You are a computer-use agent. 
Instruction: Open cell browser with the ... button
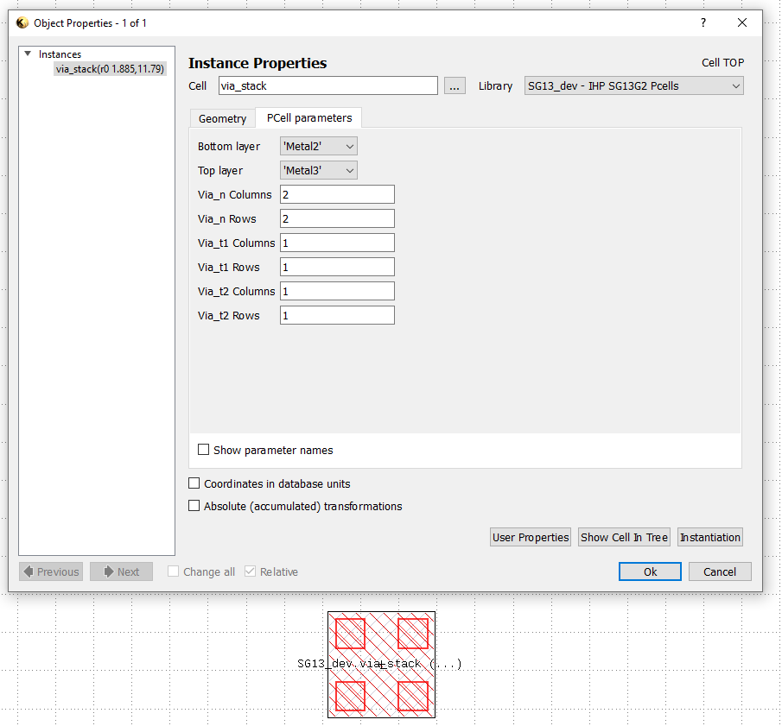[455, 85]
